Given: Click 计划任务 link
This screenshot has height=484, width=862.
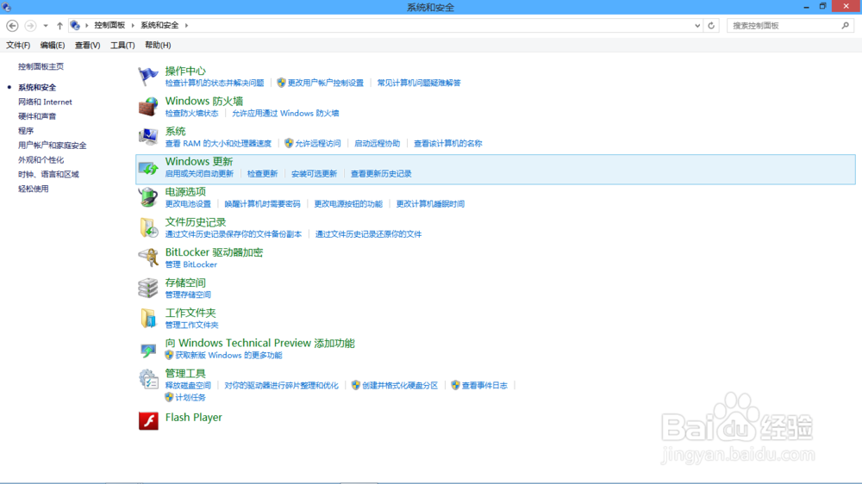Looking at the screenshot, I should coord(191,398).
